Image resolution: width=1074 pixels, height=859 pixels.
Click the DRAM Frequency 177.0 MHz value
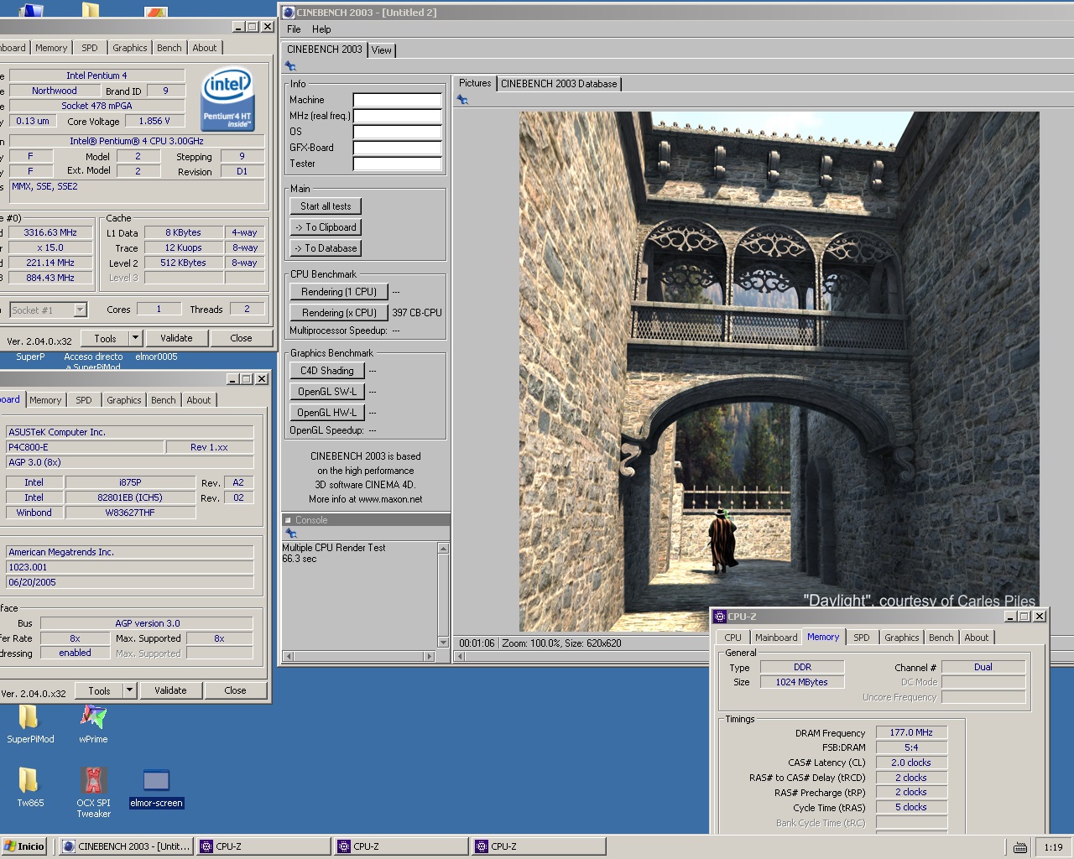tap(911, 732)
